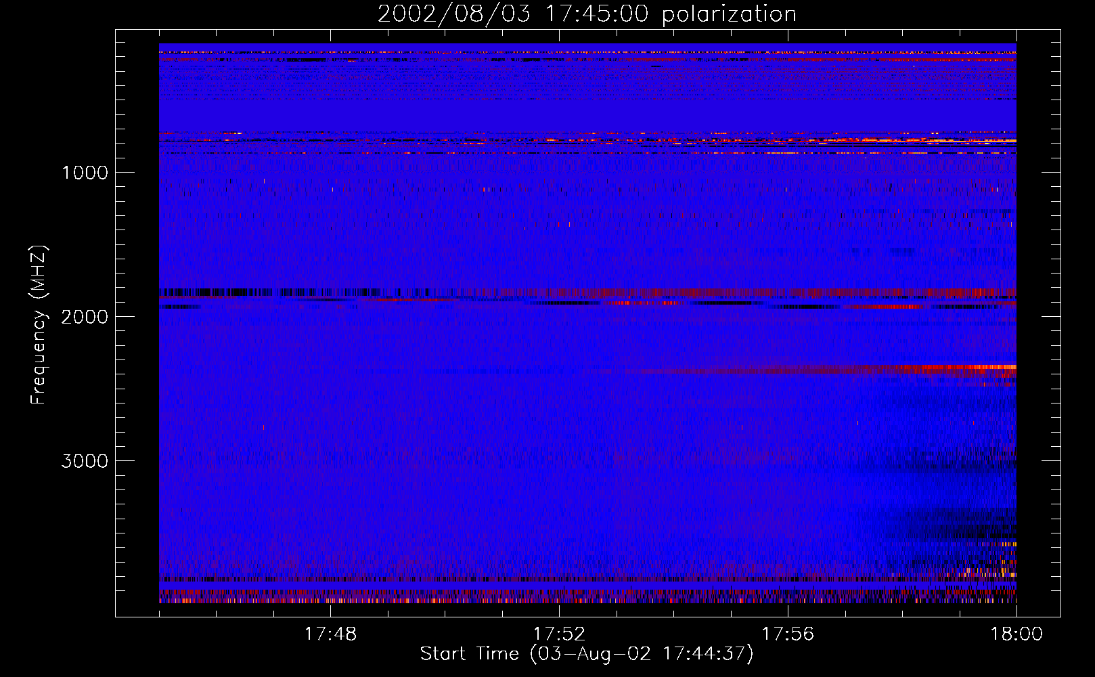Click the '17:48' time tick label
Screen dimensions: 1095x677
click(x=330, y=634)
